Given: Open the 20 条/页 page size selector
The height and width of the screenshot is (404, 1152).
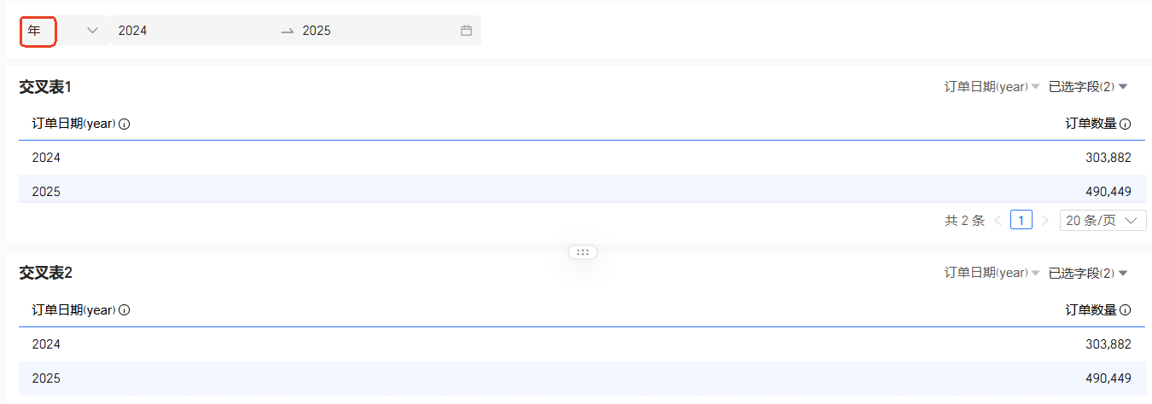Looking at the screenshot, I should point(1103,221).
